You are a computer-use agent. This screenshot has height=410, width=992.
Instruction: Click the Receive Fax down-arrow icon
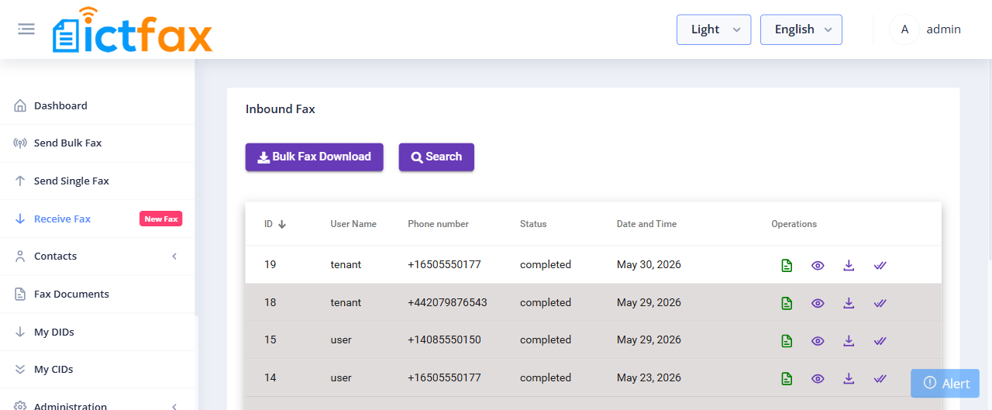tap(20, 219)
